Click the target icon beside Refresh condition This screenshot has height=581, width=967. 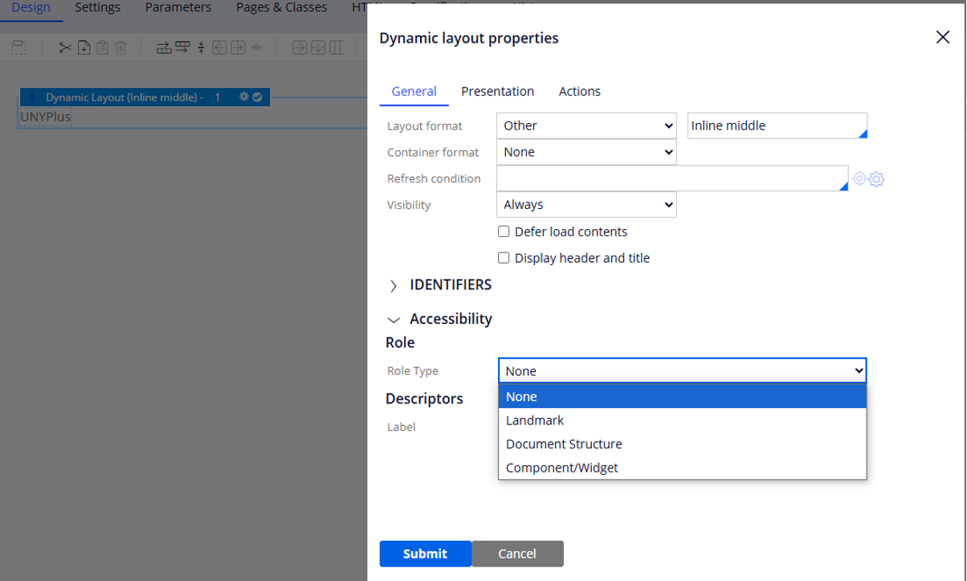(x=859, y=178)
